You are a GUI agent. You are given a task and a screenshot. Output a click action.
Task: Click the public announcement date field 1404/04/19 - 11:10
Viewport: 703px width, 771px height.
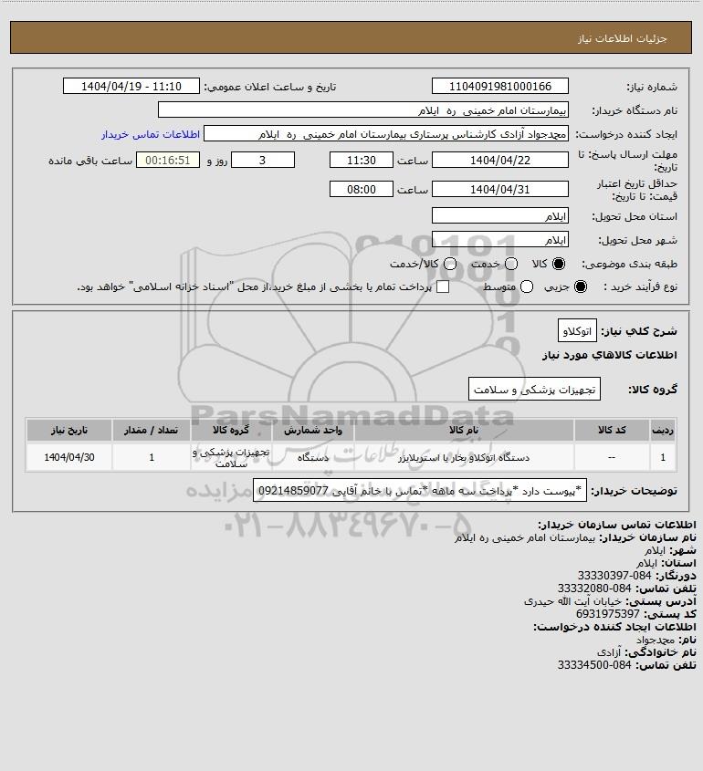click(x=131, y=86)
